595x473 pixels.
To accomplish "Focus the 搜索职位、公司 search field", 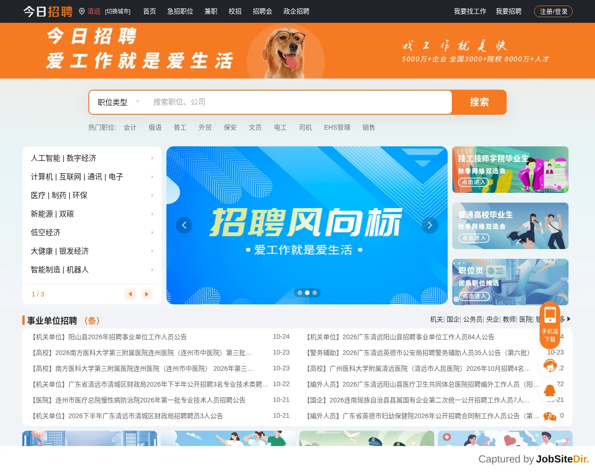I will pyautogui.click(x=297, y=102).
